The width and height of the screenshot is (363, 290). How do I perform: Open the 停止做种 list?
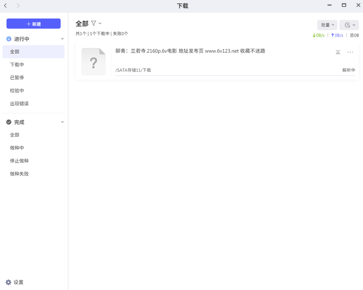(19, 161)
